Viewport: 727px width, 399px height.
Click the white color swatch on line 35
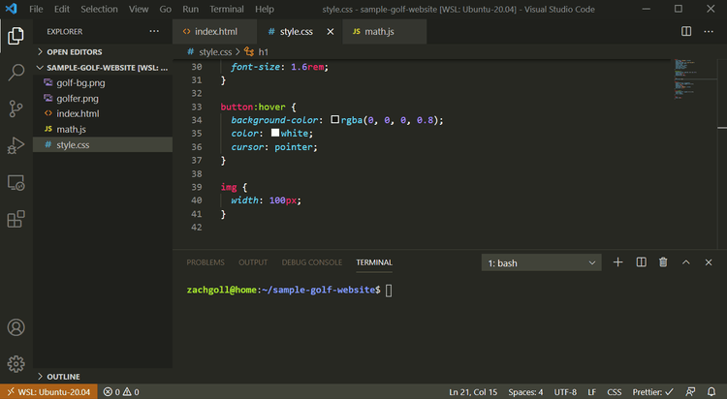(x=275, y=134)
